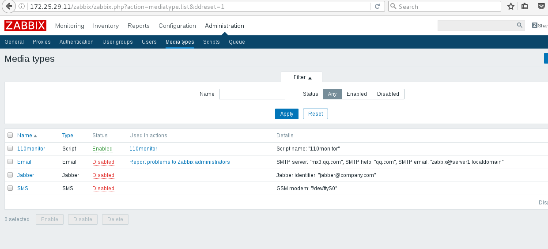Screen dimensions: 548x249
Task: Click the Reset filter button
Action: (315, 114)
